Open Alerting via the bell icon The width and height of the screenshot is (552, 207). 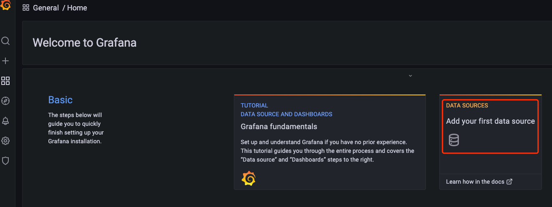click(5, 121)
